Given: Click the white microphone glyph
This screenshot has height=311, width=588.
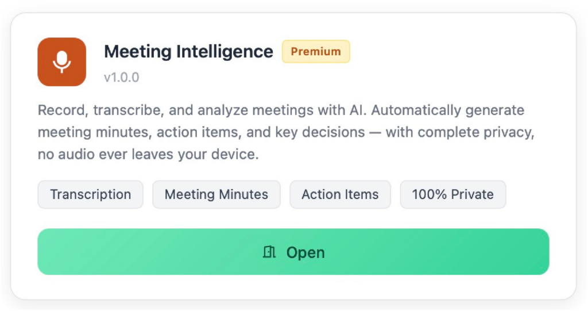Looking at the screenshot, I should pos(62,62).
